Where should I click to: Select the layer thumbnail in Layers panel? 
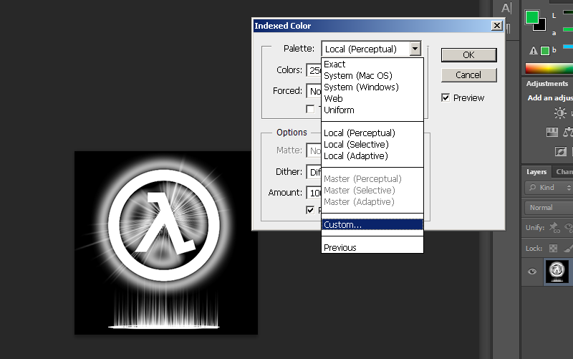click(557, 272)
